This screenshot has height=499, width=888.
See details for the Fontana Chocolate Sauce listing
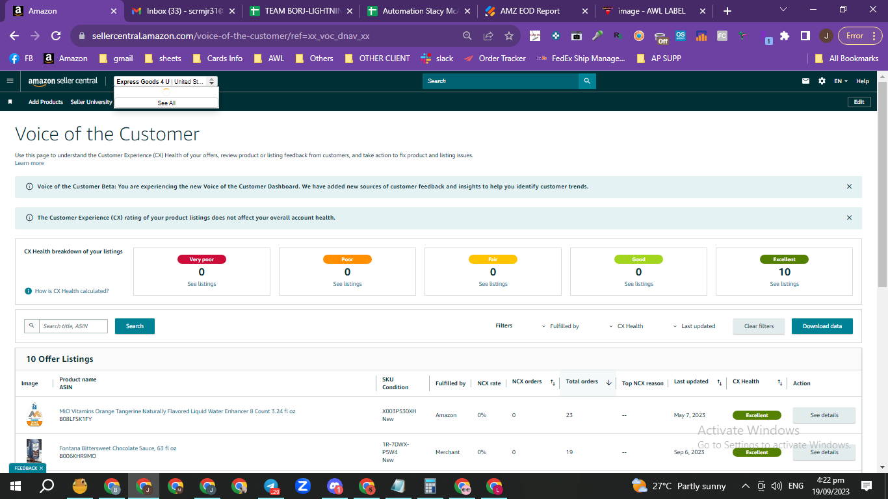pyautogui.click(x=824, y=452)
